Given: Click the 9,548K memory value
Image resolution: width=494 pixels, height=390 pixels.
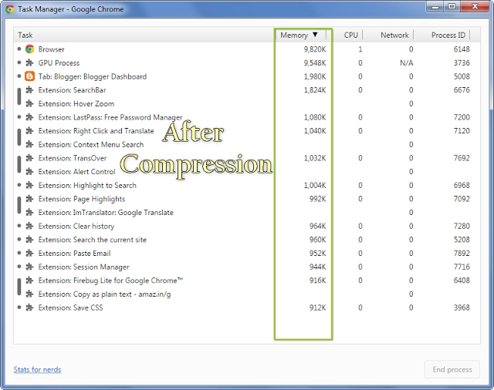Looking at the screenshot, I should point(315,63).
